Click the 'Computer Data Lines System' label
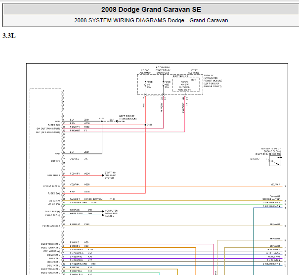This screenshot has height=275, width=299. tap(111, 213)
